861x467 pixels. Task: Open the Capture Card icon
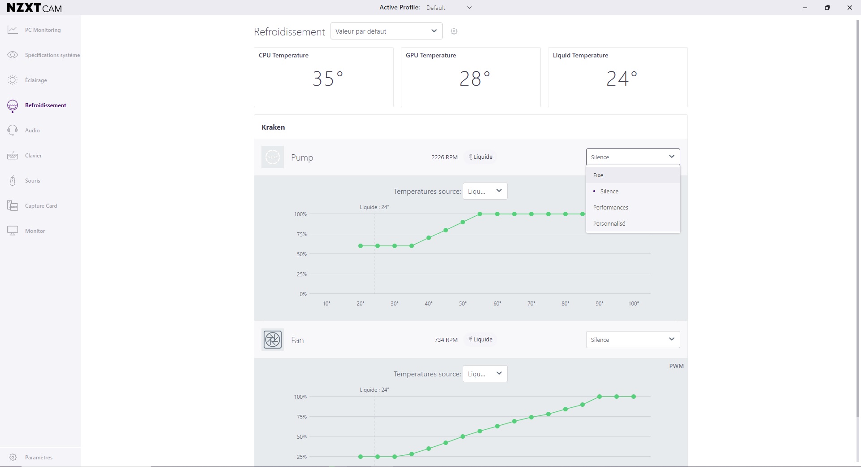click(x=13, y=206)
